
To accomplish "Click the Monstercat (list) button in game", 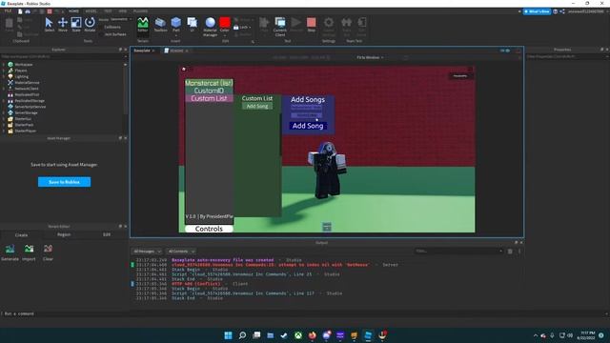I will click(x=209, y=83).
